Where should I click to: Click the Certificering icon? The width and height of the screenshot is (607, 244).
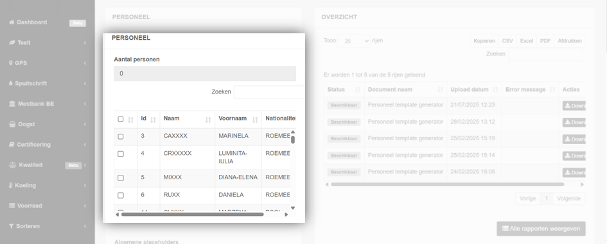click(12, 145)
